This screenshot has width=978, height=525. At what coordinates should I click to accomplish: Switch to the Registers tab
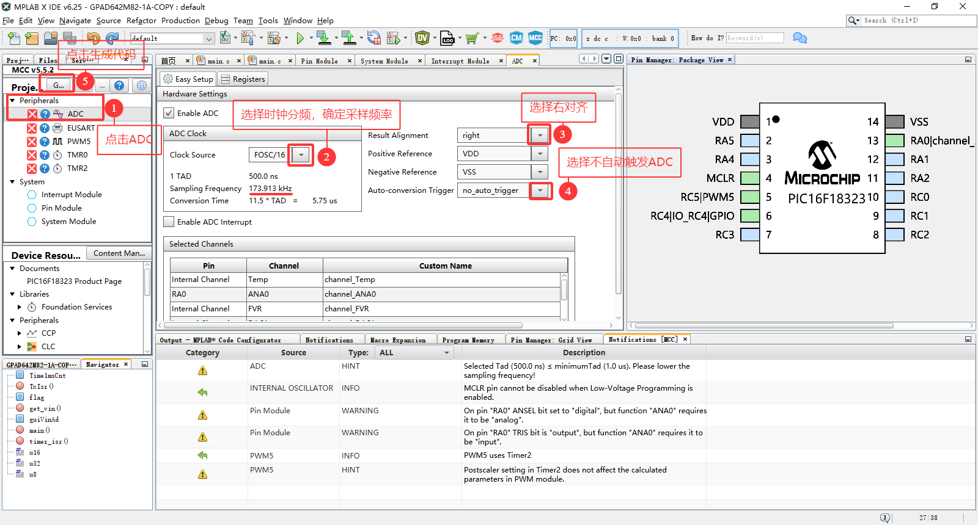tap(243, 79)
